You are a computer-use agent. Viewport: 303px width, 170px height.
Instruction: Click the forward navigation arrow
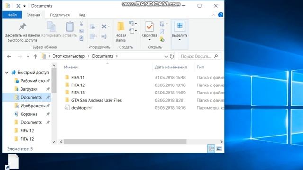[x=20, y=56]
